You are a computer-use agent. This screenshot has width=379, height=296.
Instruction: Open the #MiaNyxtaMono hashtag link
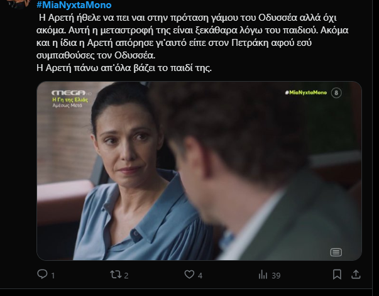coord(74,5)
